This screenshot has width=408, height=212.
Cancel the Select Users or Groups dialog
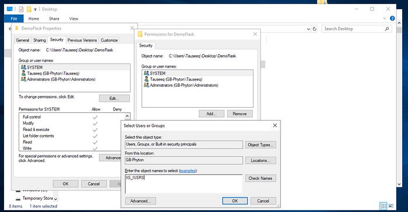click(263, 201)
